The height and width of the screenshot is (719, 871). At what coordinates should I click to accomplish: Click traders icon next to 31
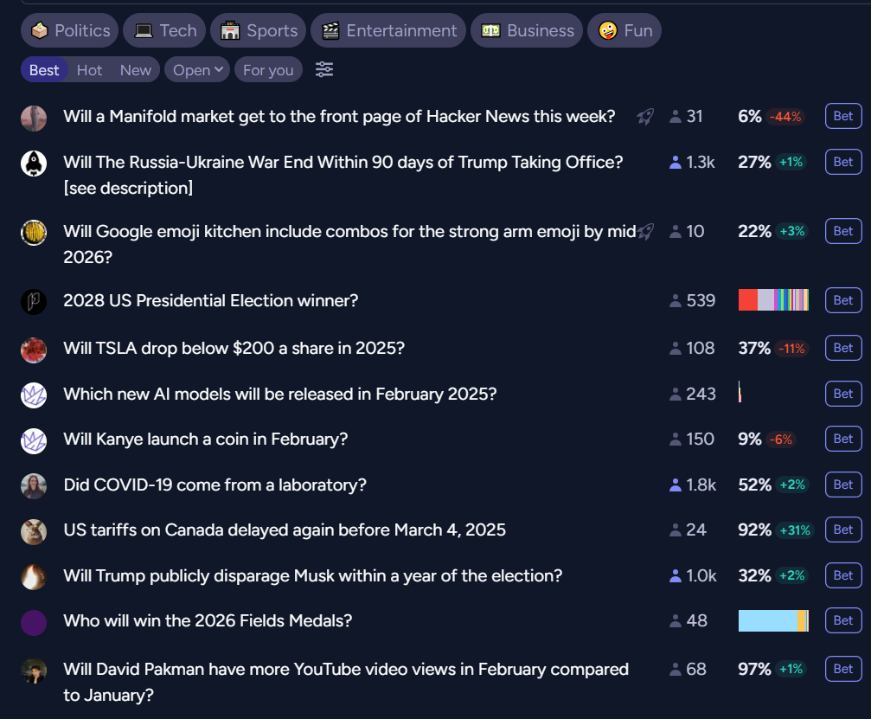tap(676, 117)
